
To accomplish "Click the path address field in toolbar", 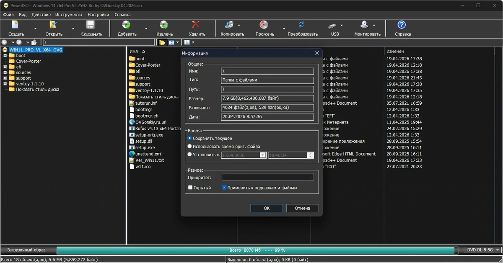I will point(99,42).
